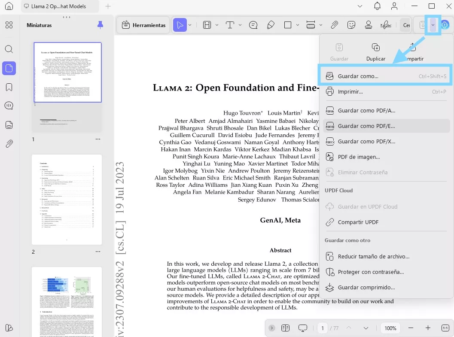The height and width of the screenshot is (337, 454).
Task: Start slideshow presentation mode
Action: 302,328
